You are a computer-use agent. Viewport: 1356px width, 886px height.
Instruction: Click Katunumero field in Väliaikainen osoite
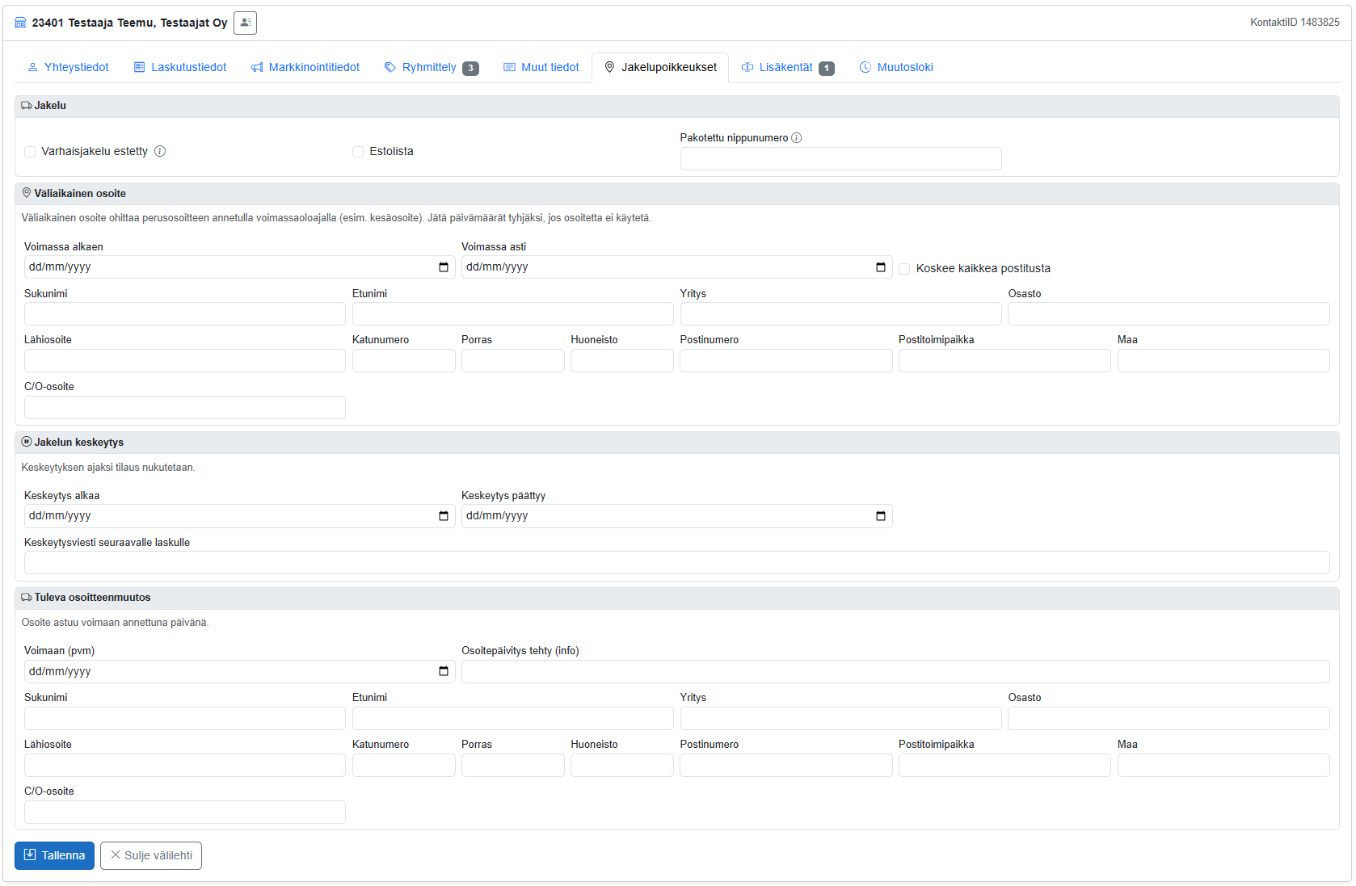coord(404,361)
